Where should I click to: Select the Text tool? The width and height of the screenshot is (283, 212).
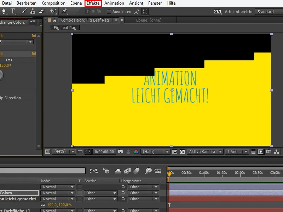(13, 11)
